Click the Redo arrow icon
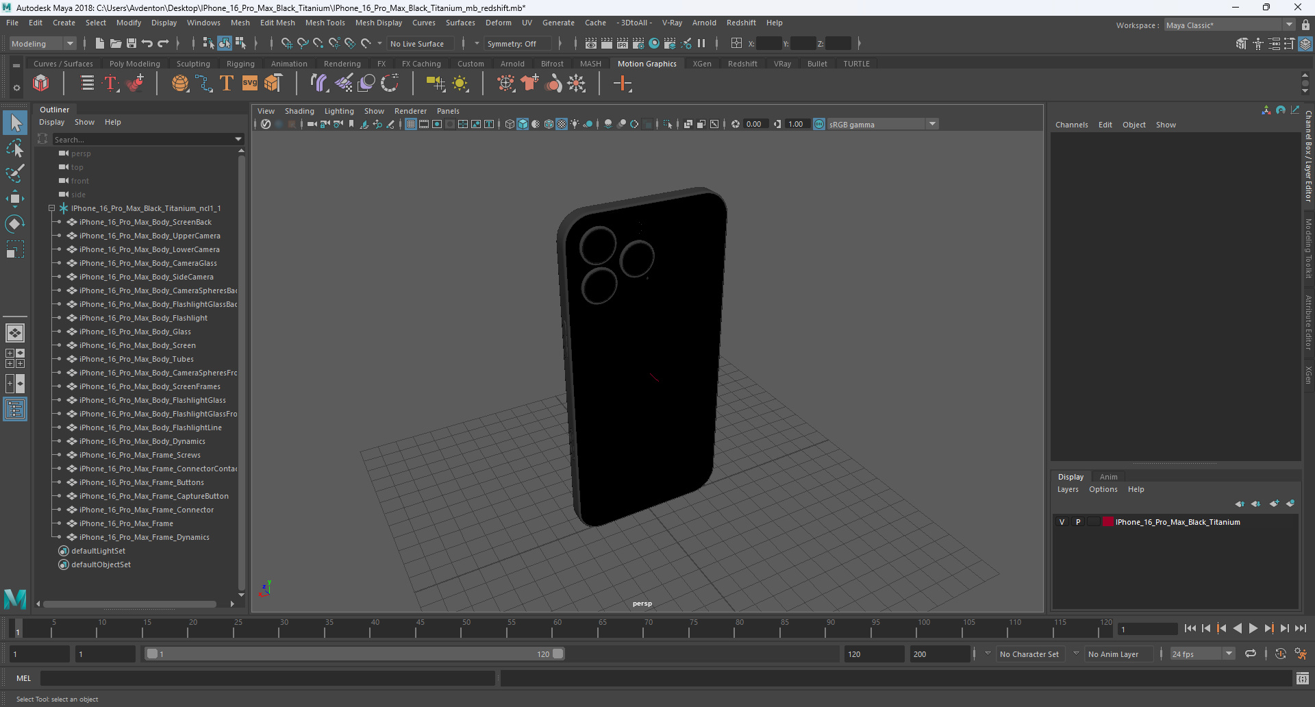 [x=163, y=43]
